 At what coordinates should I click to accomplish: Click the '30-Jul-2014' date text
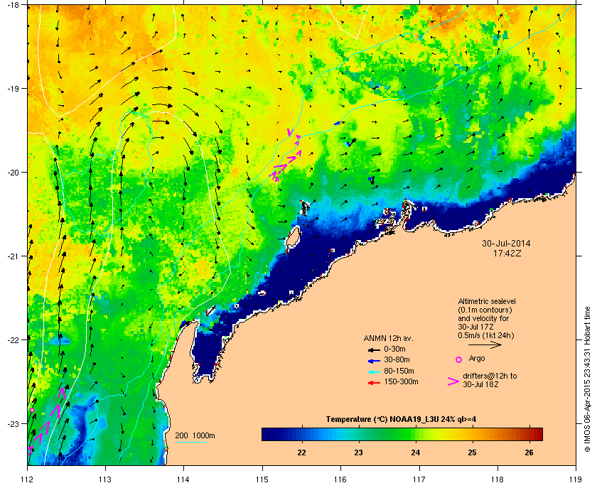point(506,243)
